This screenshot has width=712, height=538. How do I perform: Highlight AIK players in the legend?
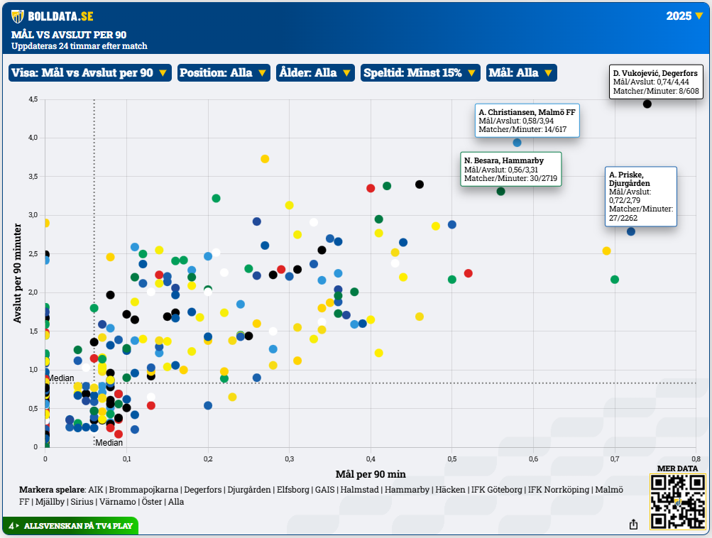97,490
